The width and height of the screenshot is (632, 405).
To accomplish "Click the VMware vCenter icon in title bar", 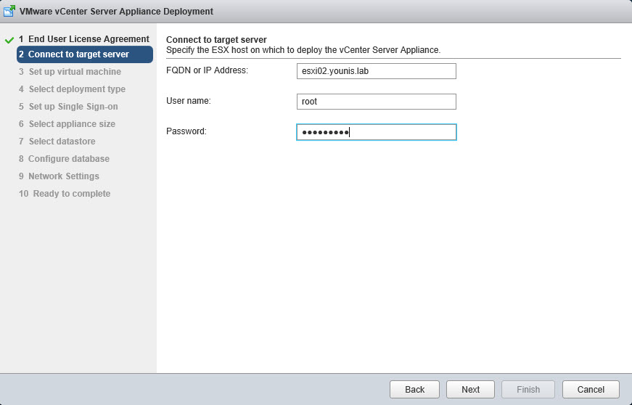I will [10, 12].
